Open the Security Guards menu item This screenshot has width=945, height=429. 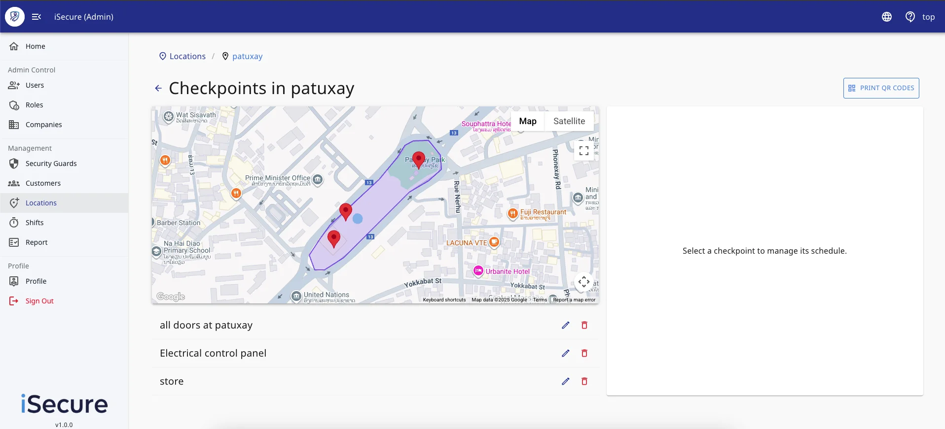[51, 164]
